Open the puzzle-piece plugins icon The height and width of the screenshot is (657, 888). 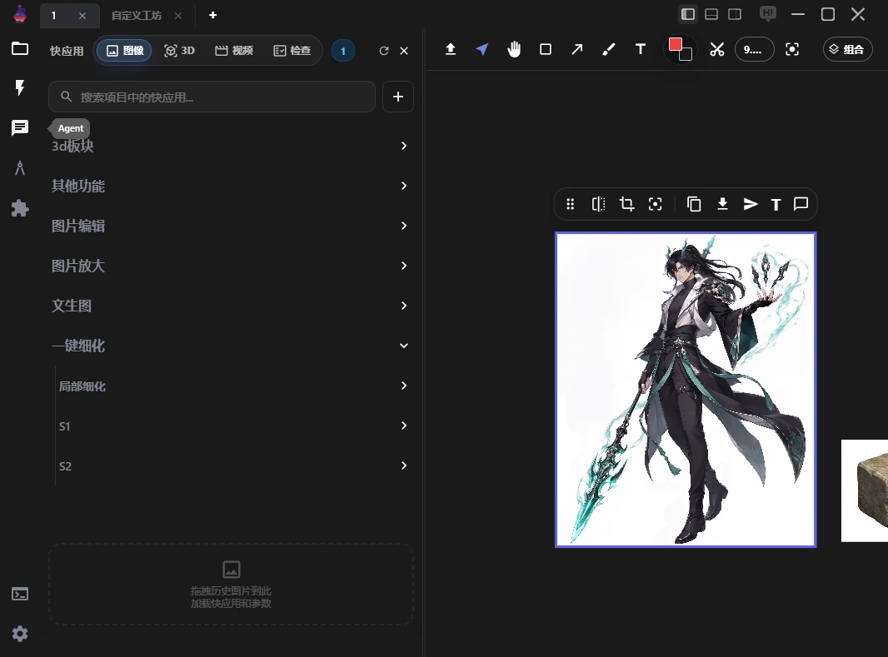20,208
